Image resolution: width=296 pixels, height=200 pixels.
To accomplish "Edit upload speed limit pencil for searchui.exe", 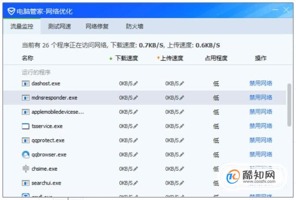I will (x=181, y=183).
